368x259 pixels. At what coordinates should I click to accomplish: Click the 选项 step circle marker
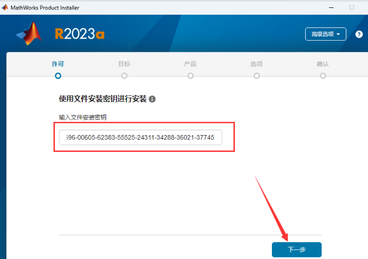click(257, 76)
